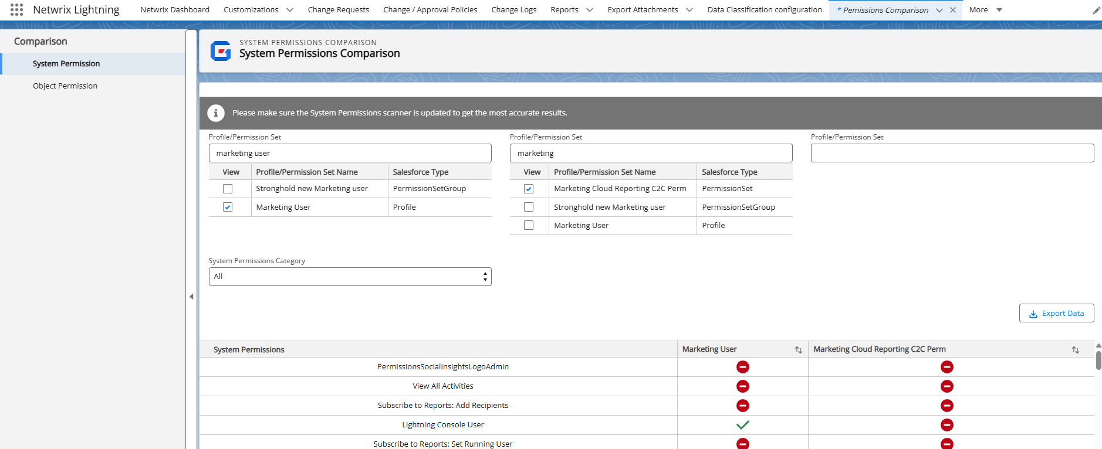This screenshot has height=449, width=1102.
Task: Click the pencil edit icon in nav bar
Action: 1096,11
